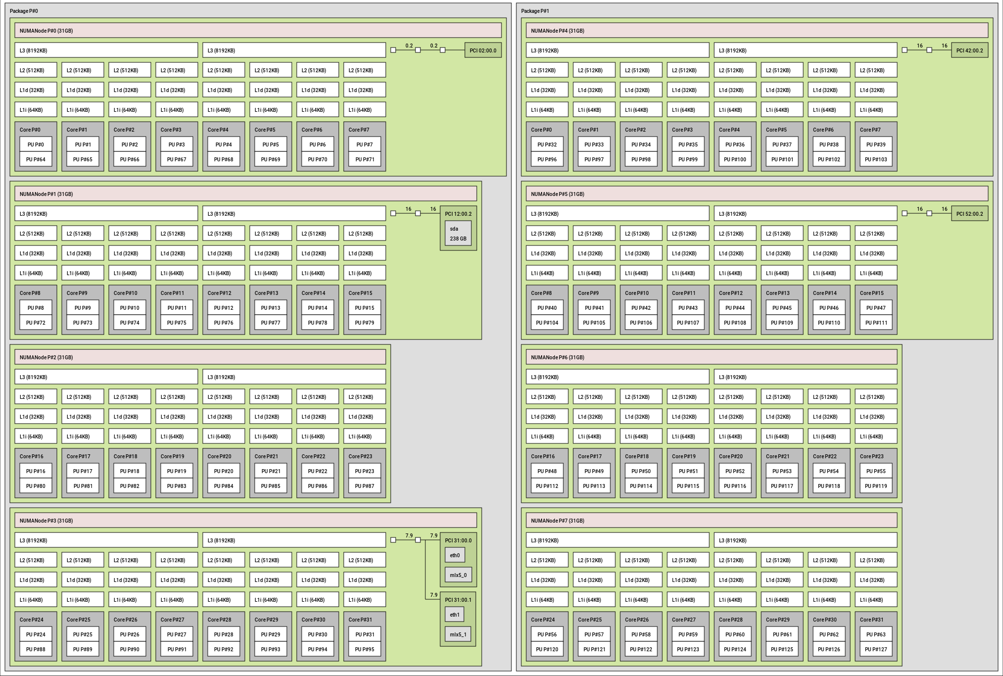Click the PCI 52:00.2 device box
Viewport: 1003px width, 676px height.
click(970, 213)
